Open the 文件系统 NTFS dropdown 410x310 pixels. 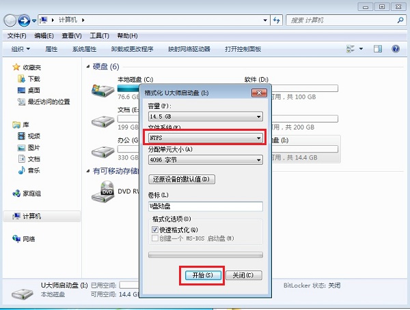[206, 138]
